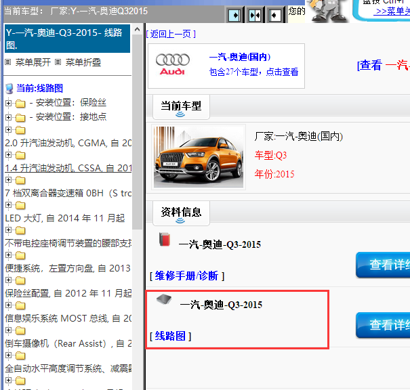Click the 当前:线路图 heading
The image size is (410, 390).
pos(39,88)
